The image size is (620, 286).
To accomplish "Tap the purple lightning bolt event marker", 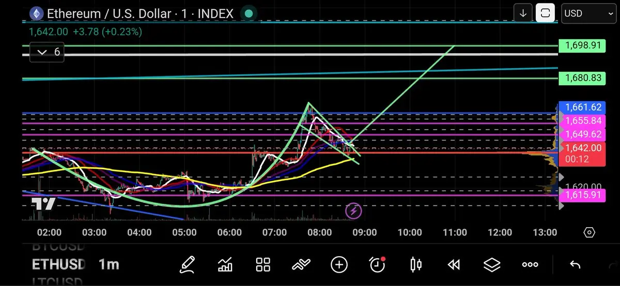I will (x=353, y=210).
